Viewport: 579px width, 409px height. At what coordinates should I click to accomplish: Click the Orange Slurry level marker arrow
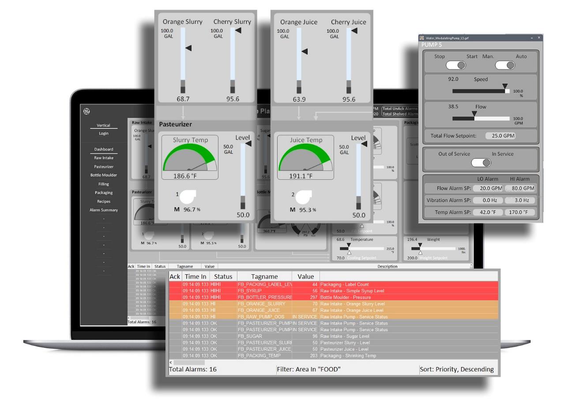click(188, 48)
